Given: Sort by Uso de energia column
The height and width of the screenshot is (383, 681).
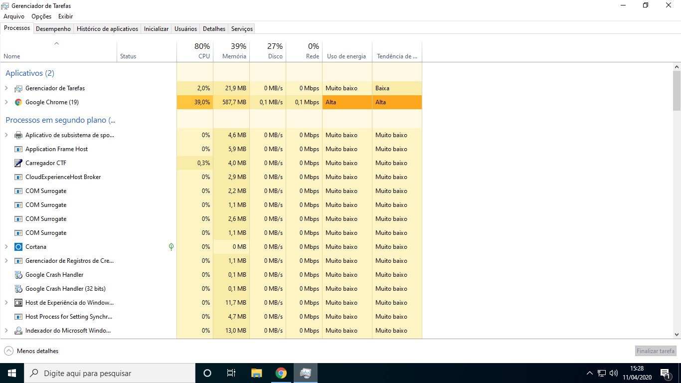Looking at the screenshot, I should [x=347, y=51].
